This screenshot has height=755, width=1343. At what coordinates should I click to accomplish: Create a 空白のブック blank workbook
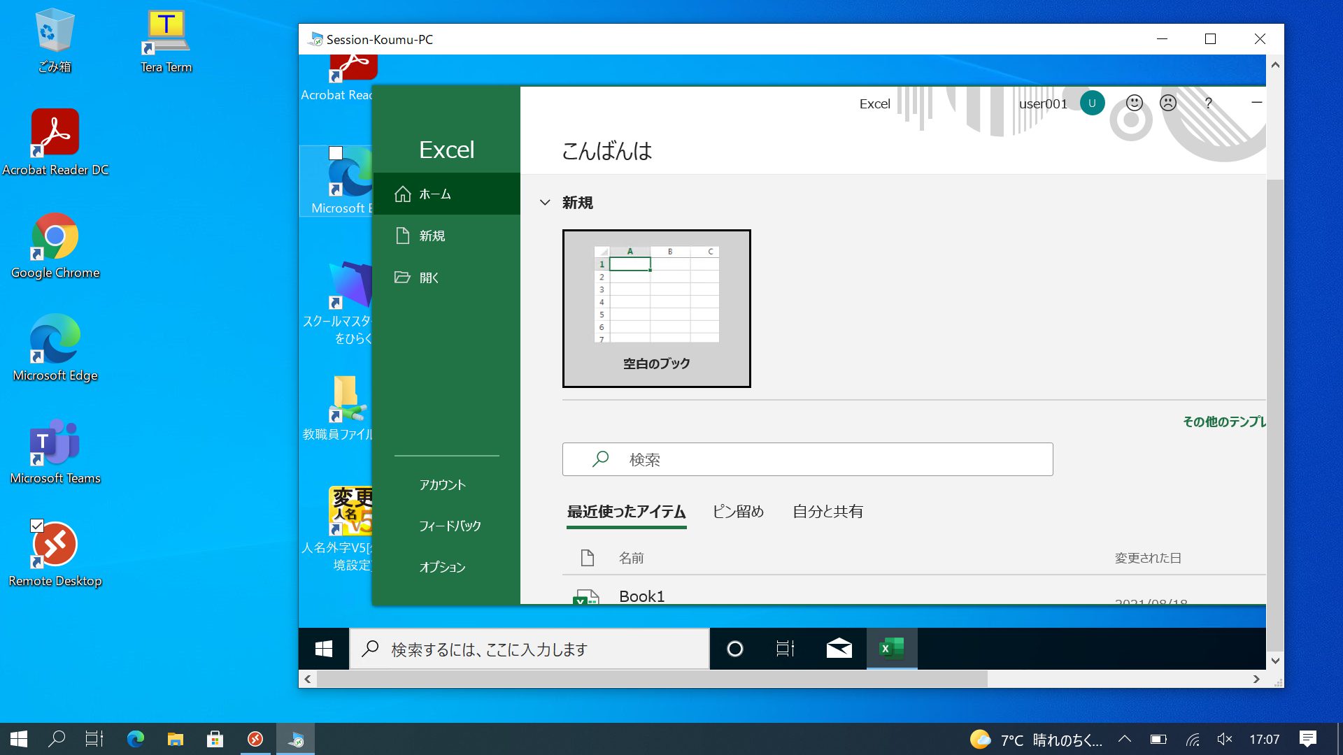pyautogui.click(x=656, y=308)
